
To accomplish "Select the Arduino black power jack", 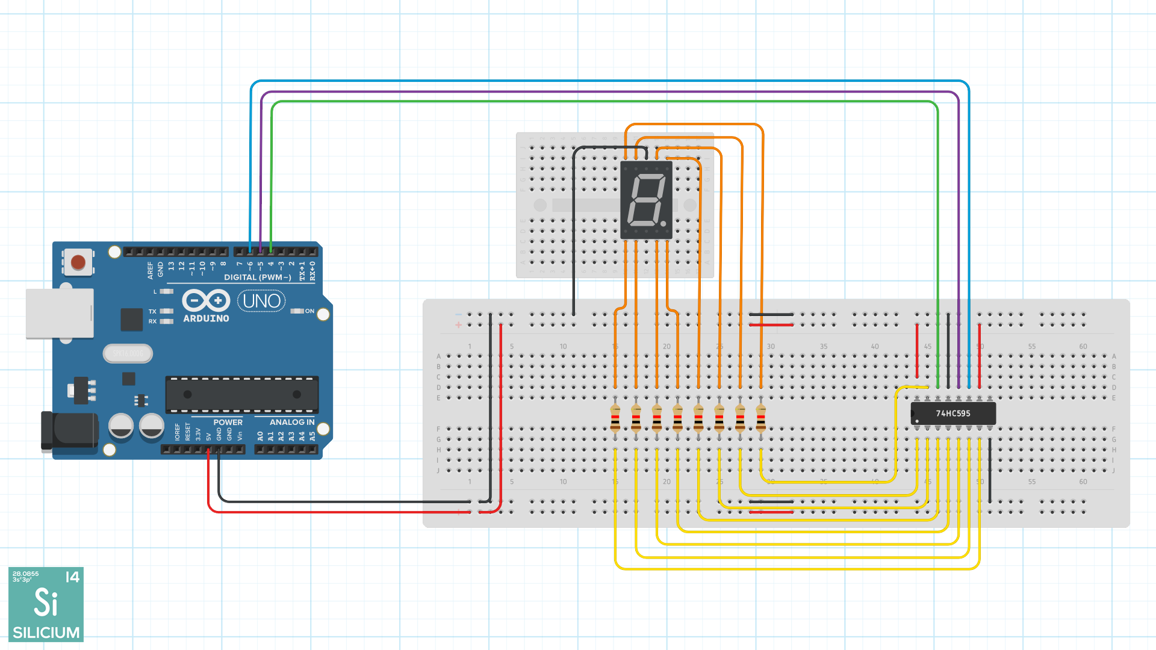I will coord(70,431).
